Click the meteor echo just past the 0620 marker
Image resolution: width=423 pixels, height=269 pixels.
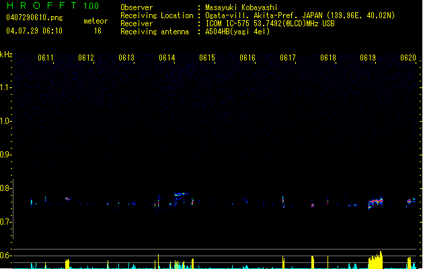tap(411, 201)
